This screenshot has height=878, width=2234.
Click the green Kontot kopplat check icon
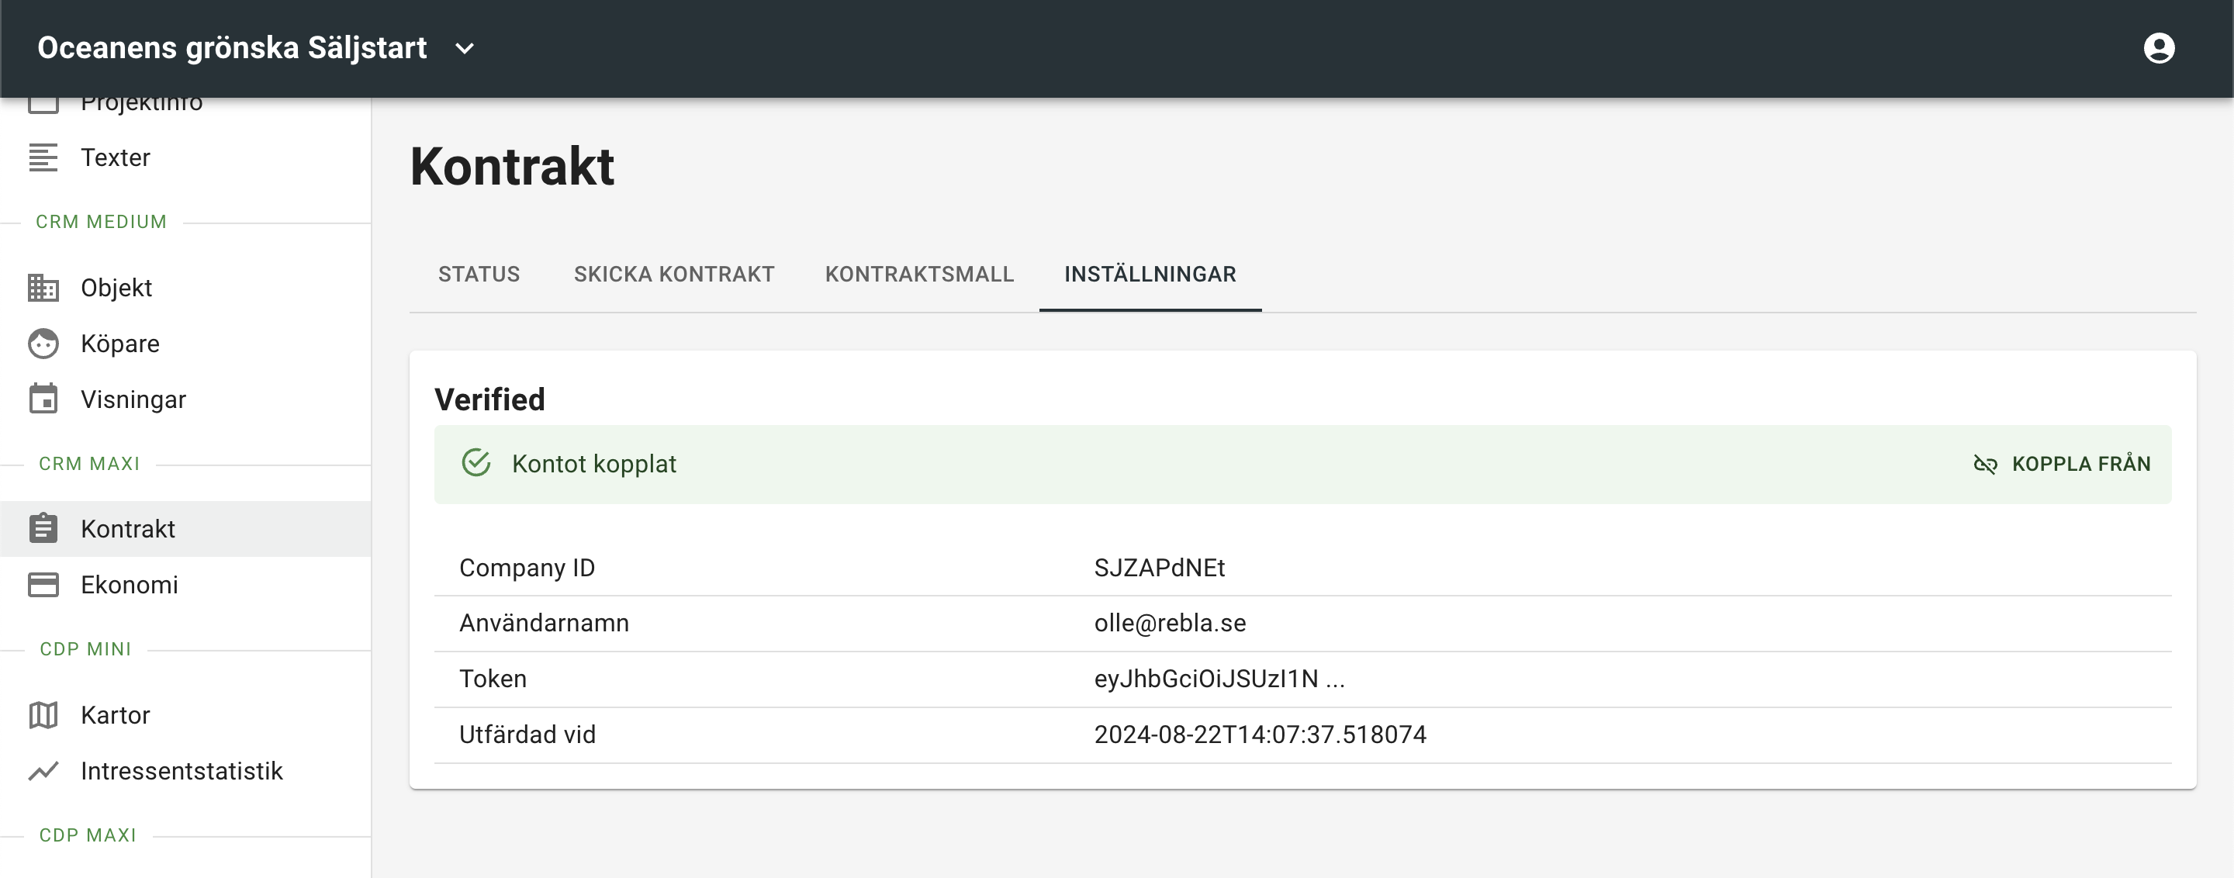click(x=476, y=463)
